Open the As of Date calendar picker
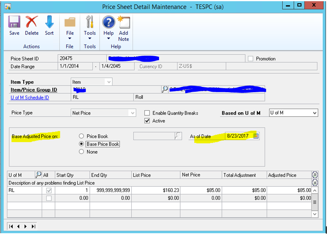 (256, 136)
